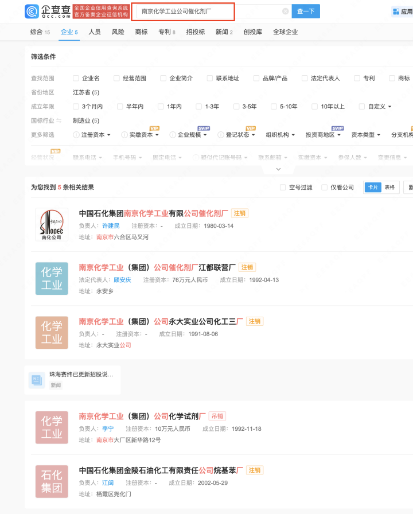
Task: Open 石化集团 logo of 烷基苯厂 entry
Action: (x=52, y=481)
